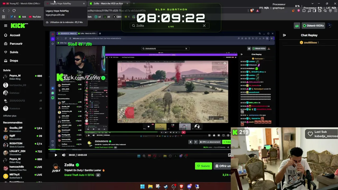Viewport: 338px width, 190px height.
Task: Switch to the Young RZ YouTube tab
Action: coord(22,3)
